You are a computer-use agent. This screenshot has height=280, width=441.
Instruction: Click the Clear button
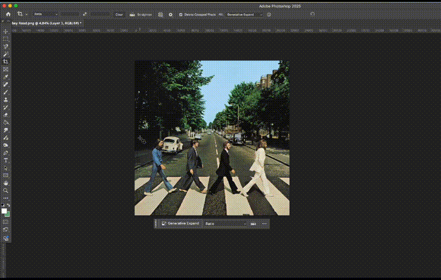point(119,14)
